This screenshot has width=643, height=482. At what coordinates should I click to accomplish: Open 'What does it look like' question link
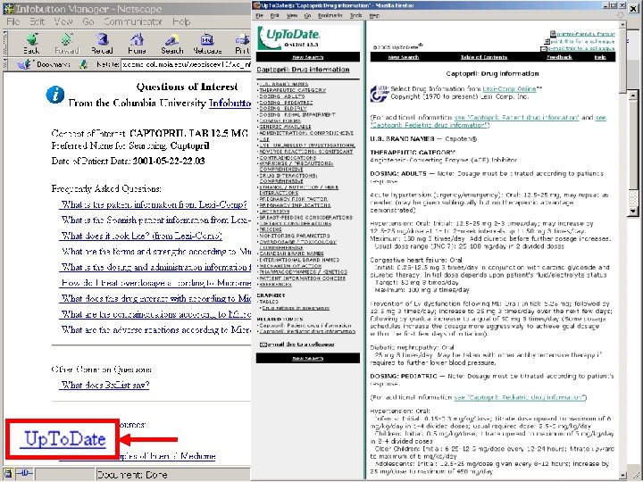tap(141, 236)
